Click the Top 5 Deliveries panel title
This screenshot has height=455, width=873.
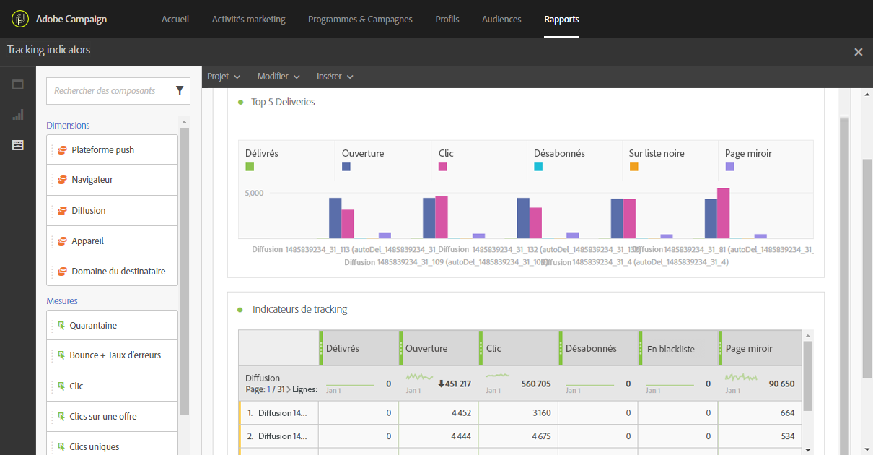click(x=283, y=103)
